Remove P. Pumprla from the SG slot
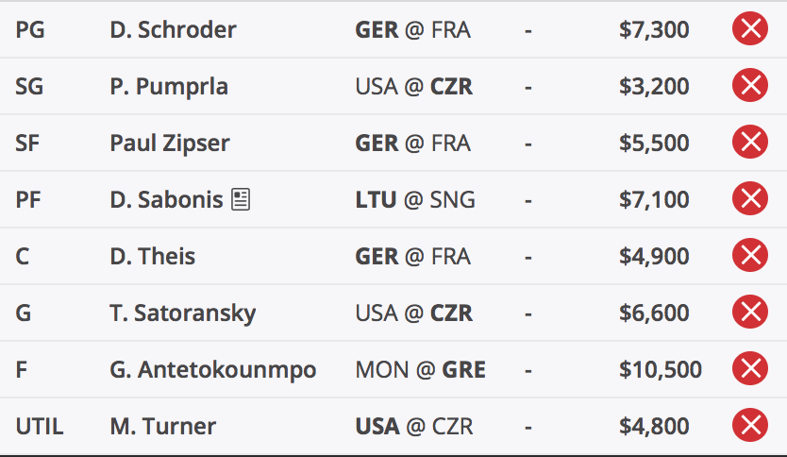The height and width of the screenshot is (457, 787). click(x=750, y=85)
